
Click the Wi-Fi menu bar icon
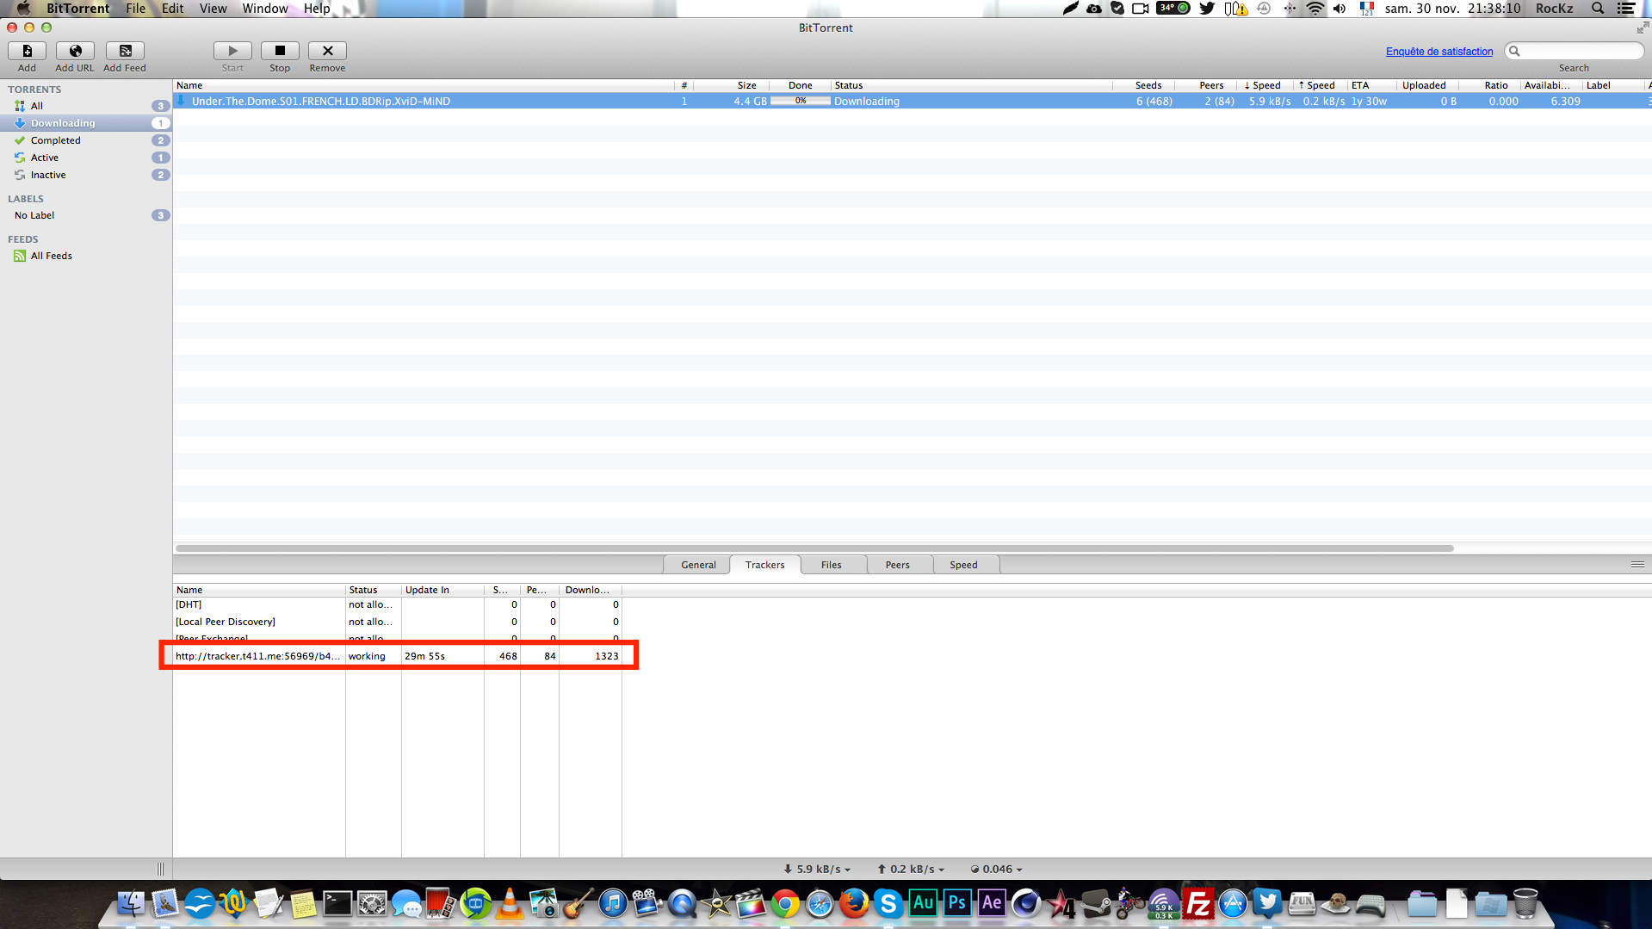[x=1315, y=9]
